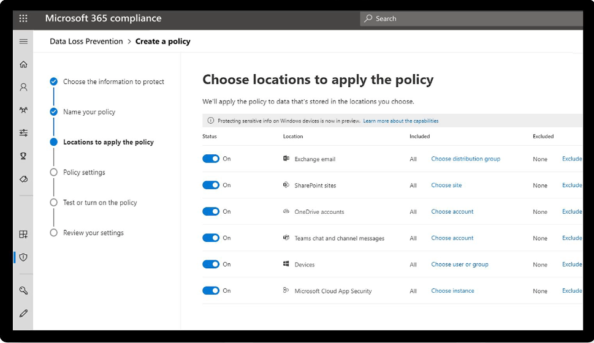The width and height of the screenshot is (594, 343).
Task: Click Choose distribution group link
Action: 466,159
